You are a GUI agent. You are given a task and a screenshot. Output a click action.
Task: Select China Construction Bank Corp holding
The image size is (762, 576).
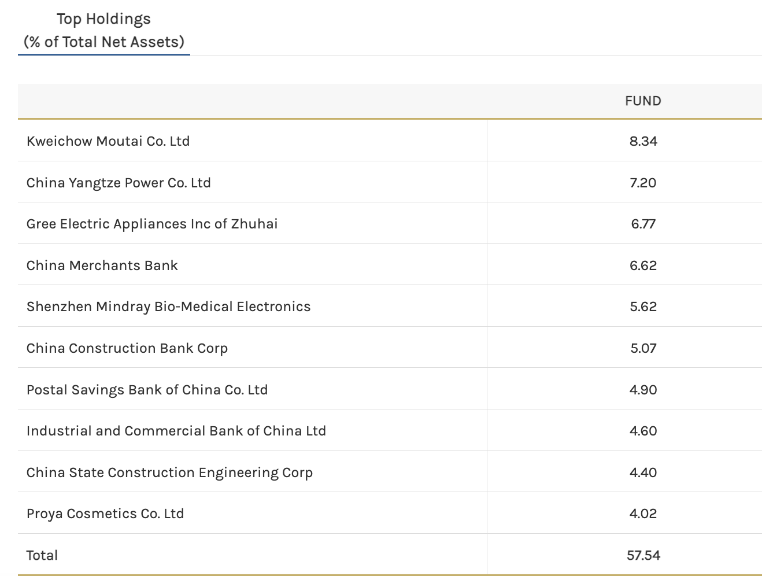click(127, 348)
